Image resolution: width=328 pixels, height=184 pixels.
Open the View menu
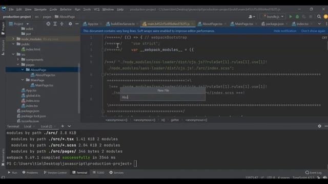[28, 9]
